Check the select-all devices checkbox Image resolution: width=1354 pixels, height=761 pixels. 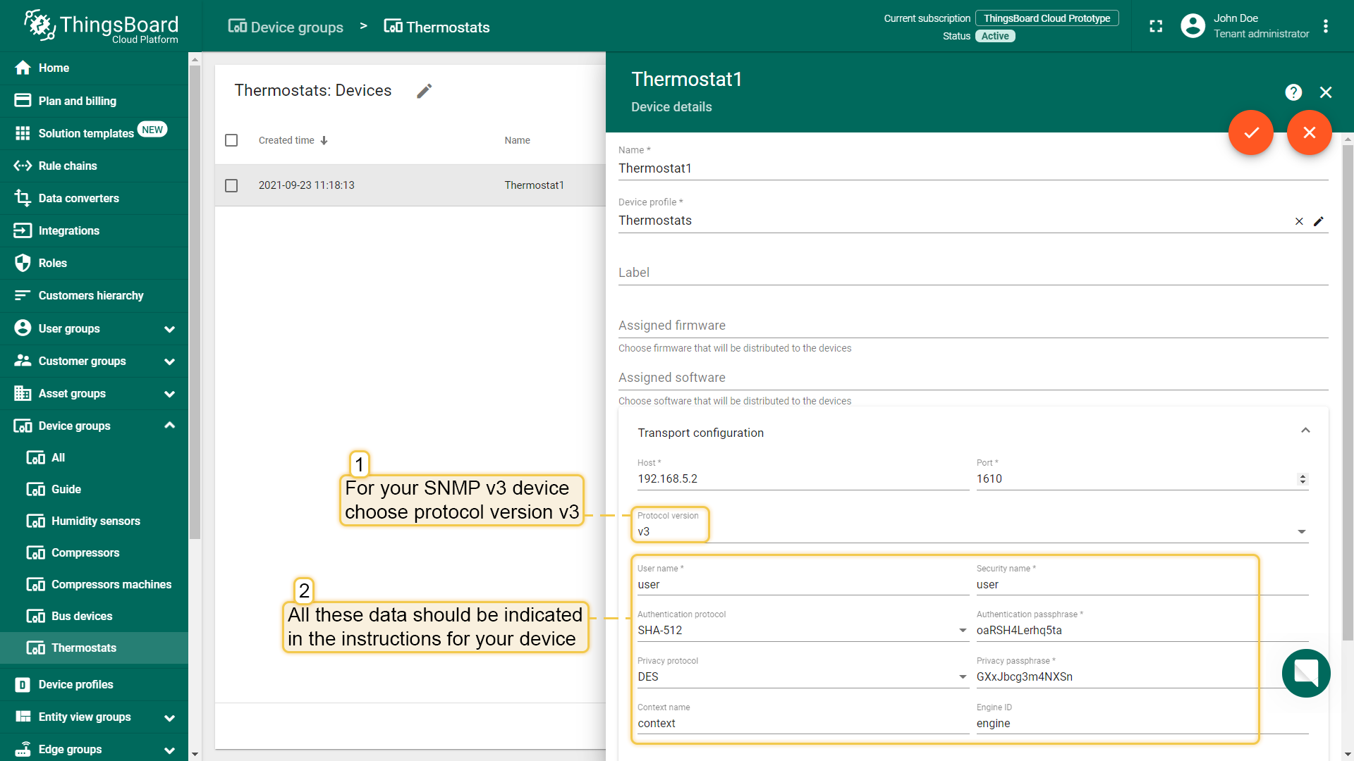coord(231,140)
